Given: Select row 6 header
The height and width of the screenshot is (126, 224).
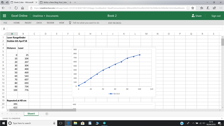Looking at the screenshot, I should coord(3,55).
